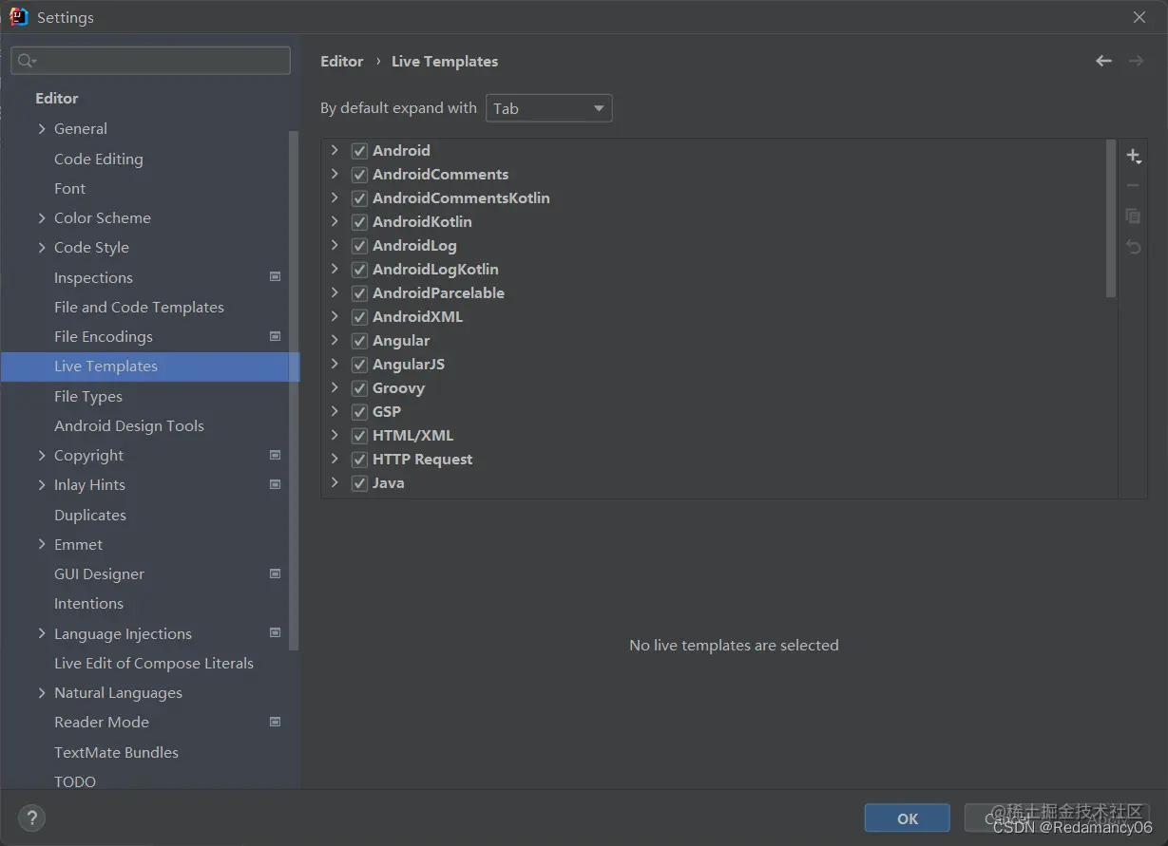Image resolution: width=1168 pixels, height=846 pixels.
Task: Select Code Editing in settings tree
Action: click(x=99, y=159)
